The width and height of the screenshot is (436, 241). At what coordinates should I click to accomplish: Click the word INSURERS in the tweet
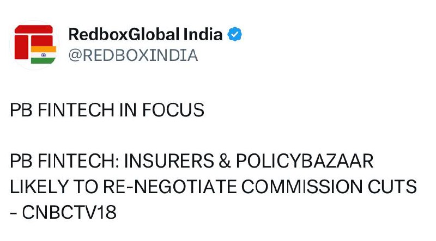point(181,163)
